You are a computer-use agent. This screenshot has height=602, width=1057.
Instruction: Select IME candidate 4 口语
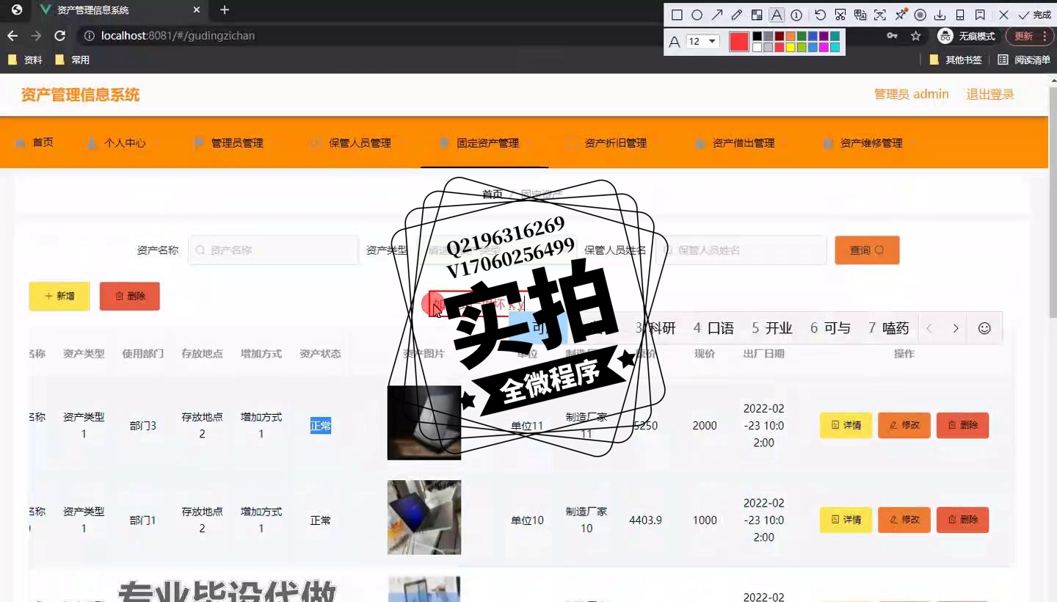[x=713, y=328]
